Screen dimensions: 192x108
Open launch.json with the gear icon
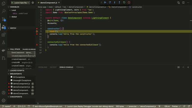click(33, 3)
